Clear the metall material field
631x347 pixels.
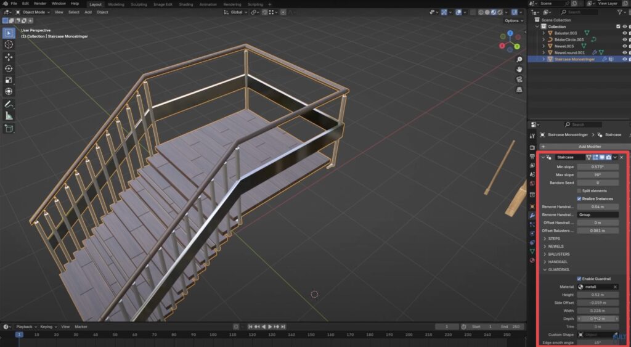[x=615, y=287]
